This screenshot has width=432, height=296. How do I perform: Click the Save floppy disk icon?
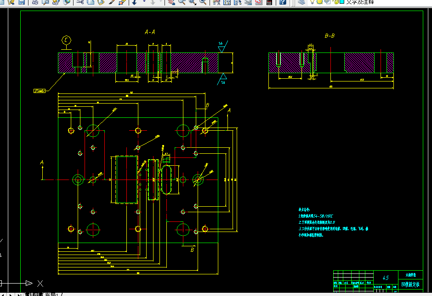click(x=22, y=2)
